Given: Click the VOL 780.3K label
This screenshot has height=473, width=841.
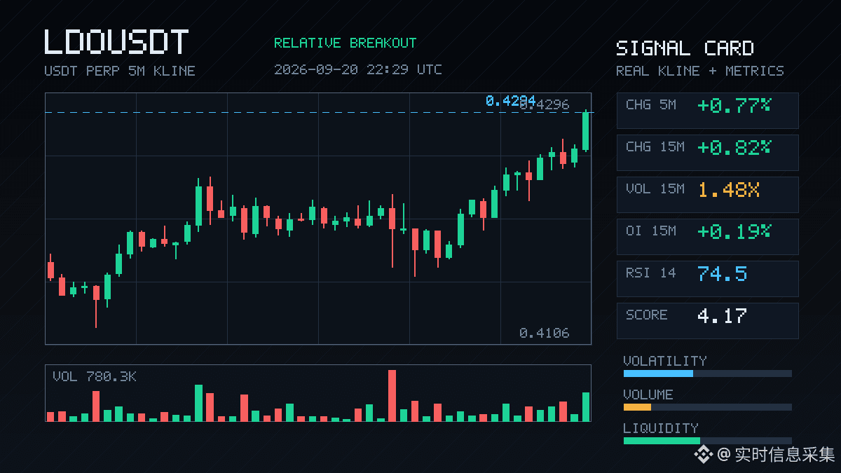Looking at the screenshot, I should (95, 377).
